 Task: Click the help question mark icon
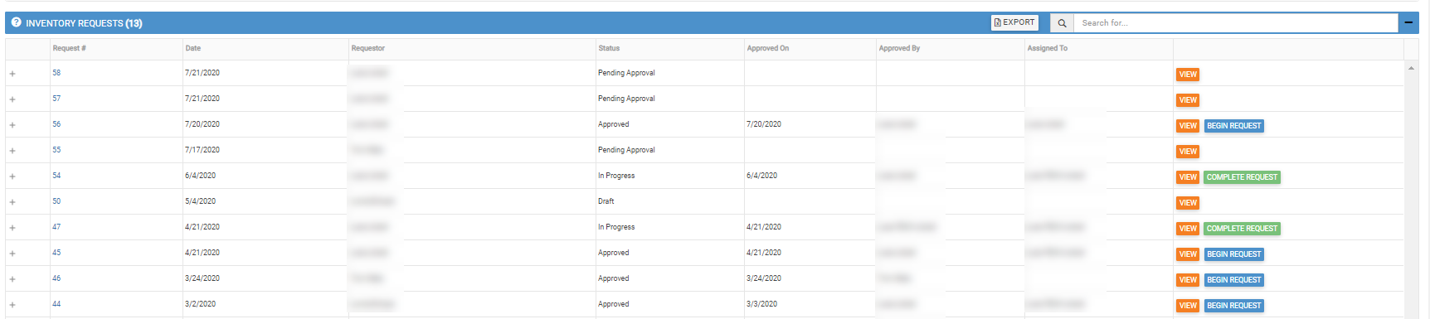tap(16, 22)
